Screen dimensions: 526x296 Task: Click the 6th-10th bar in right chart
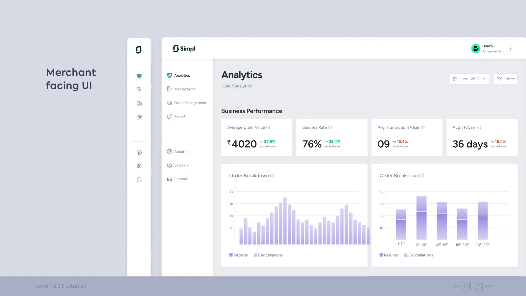(421, 218)
